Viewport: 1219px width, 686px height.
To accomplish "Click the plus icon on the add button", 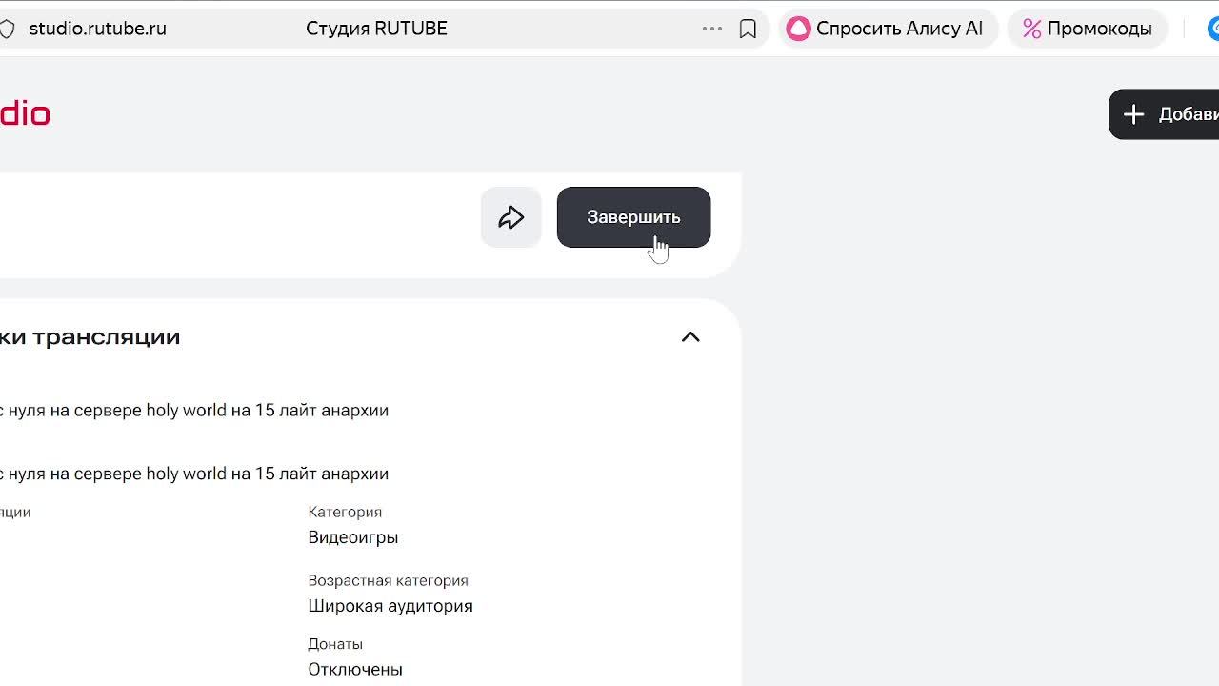I will coord(1133,114).
